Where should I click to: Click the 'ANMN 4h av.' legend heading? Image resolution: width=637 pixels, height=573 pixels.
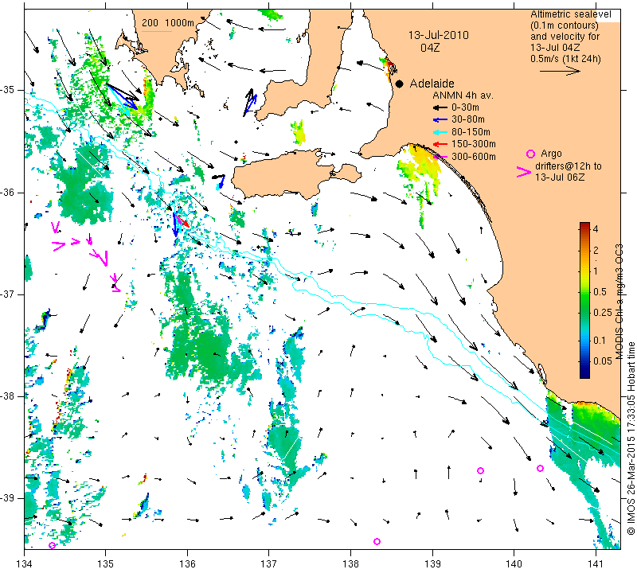coord(463,95)
